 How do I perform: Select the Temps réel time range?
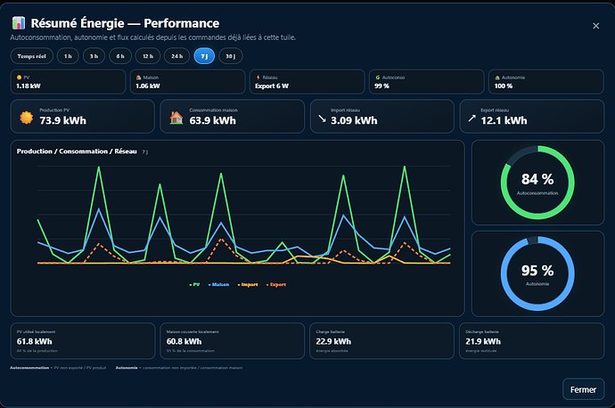tap(32, 56)
